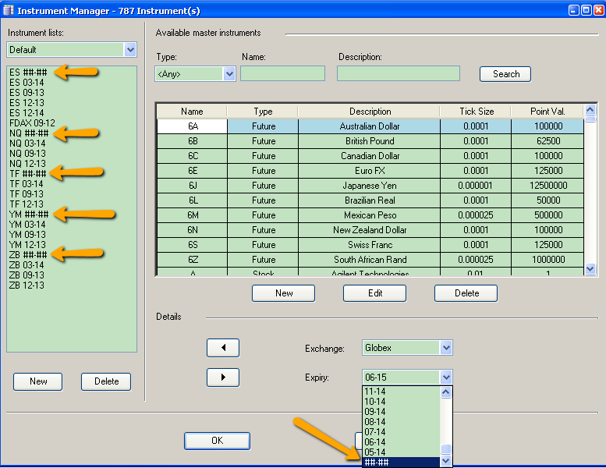Open the Type <Any> dropdown
Image resolution: width=606 pixels, height=468 pixels.
coord(229,74)
